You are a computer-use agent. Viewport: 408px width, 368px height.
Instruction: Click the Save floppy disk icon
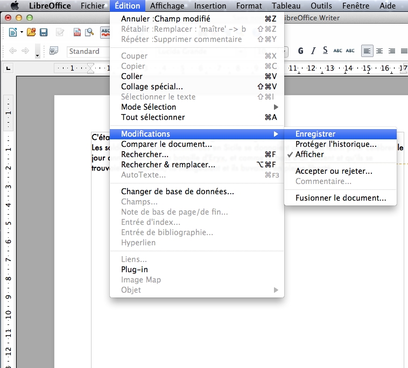coord(44,32)
